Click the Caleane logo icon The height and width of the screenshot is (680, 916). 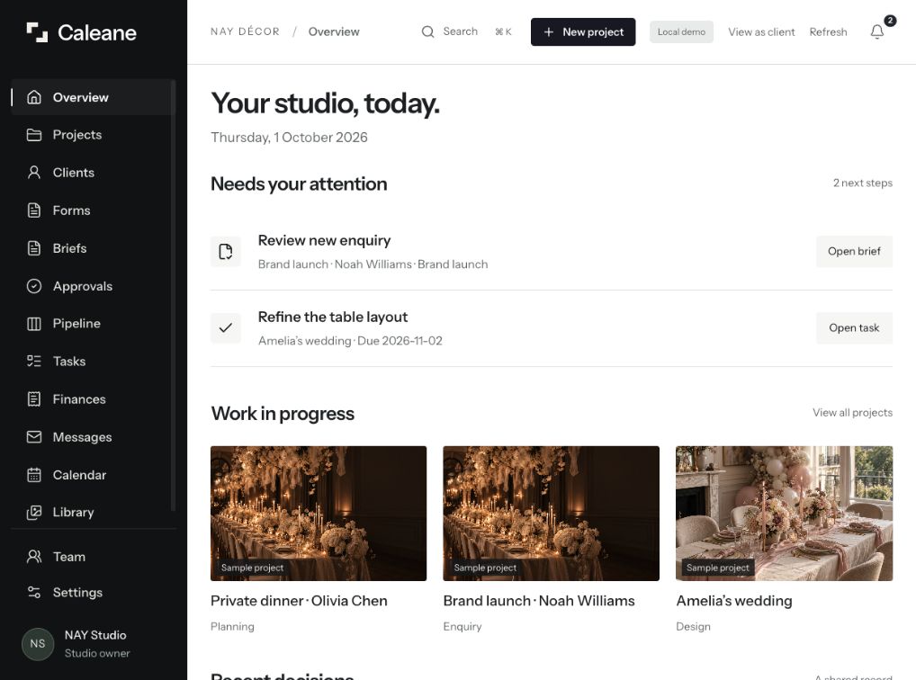point(38,32)
